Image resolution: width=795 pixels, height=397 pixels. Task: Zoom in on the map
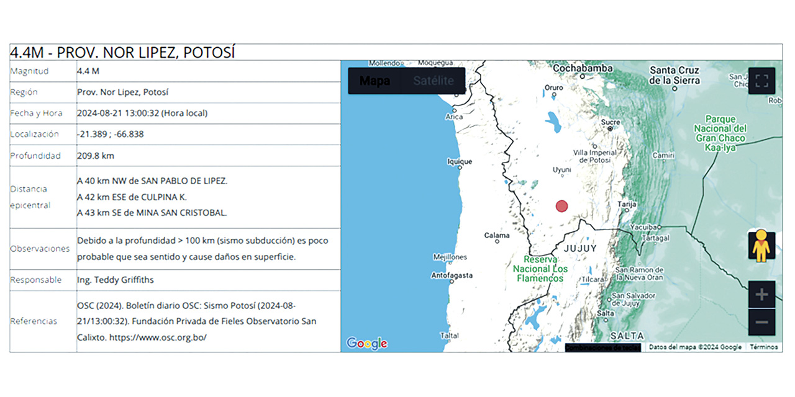(761, 295)
